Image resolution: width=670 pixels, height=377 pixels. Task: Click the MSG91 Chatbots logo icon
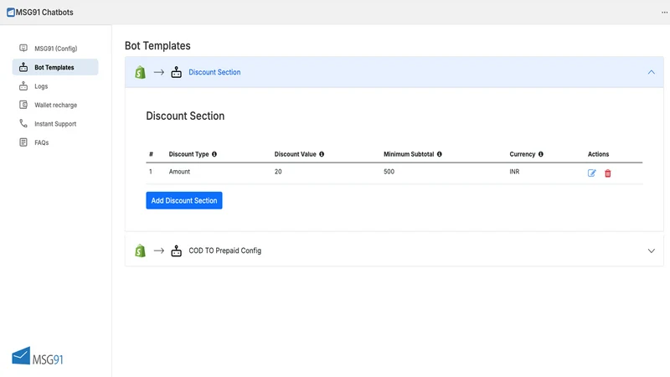(11, 13)
